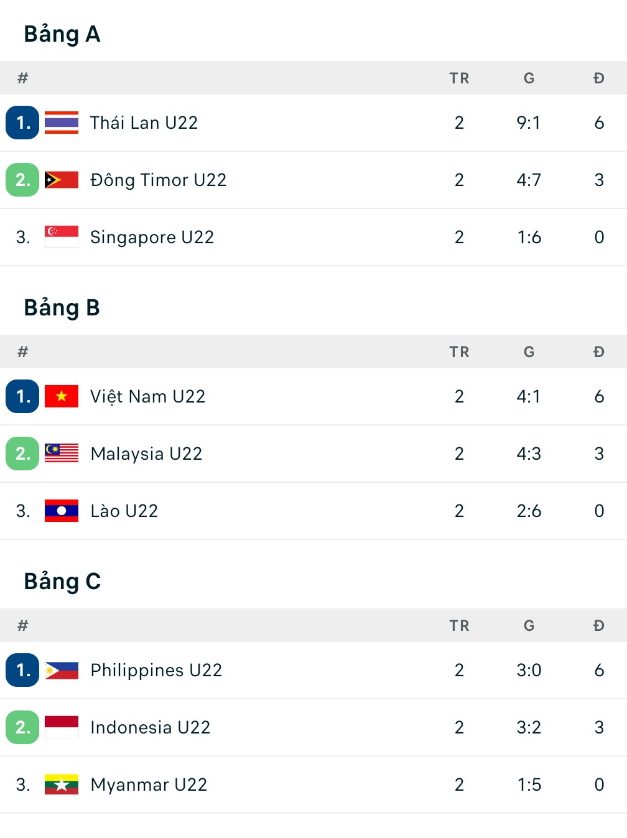Image resolution: width=627 pixels, height=838 pixels.
Task: Click the Vietnam flag icon
Action: (62, 396)
